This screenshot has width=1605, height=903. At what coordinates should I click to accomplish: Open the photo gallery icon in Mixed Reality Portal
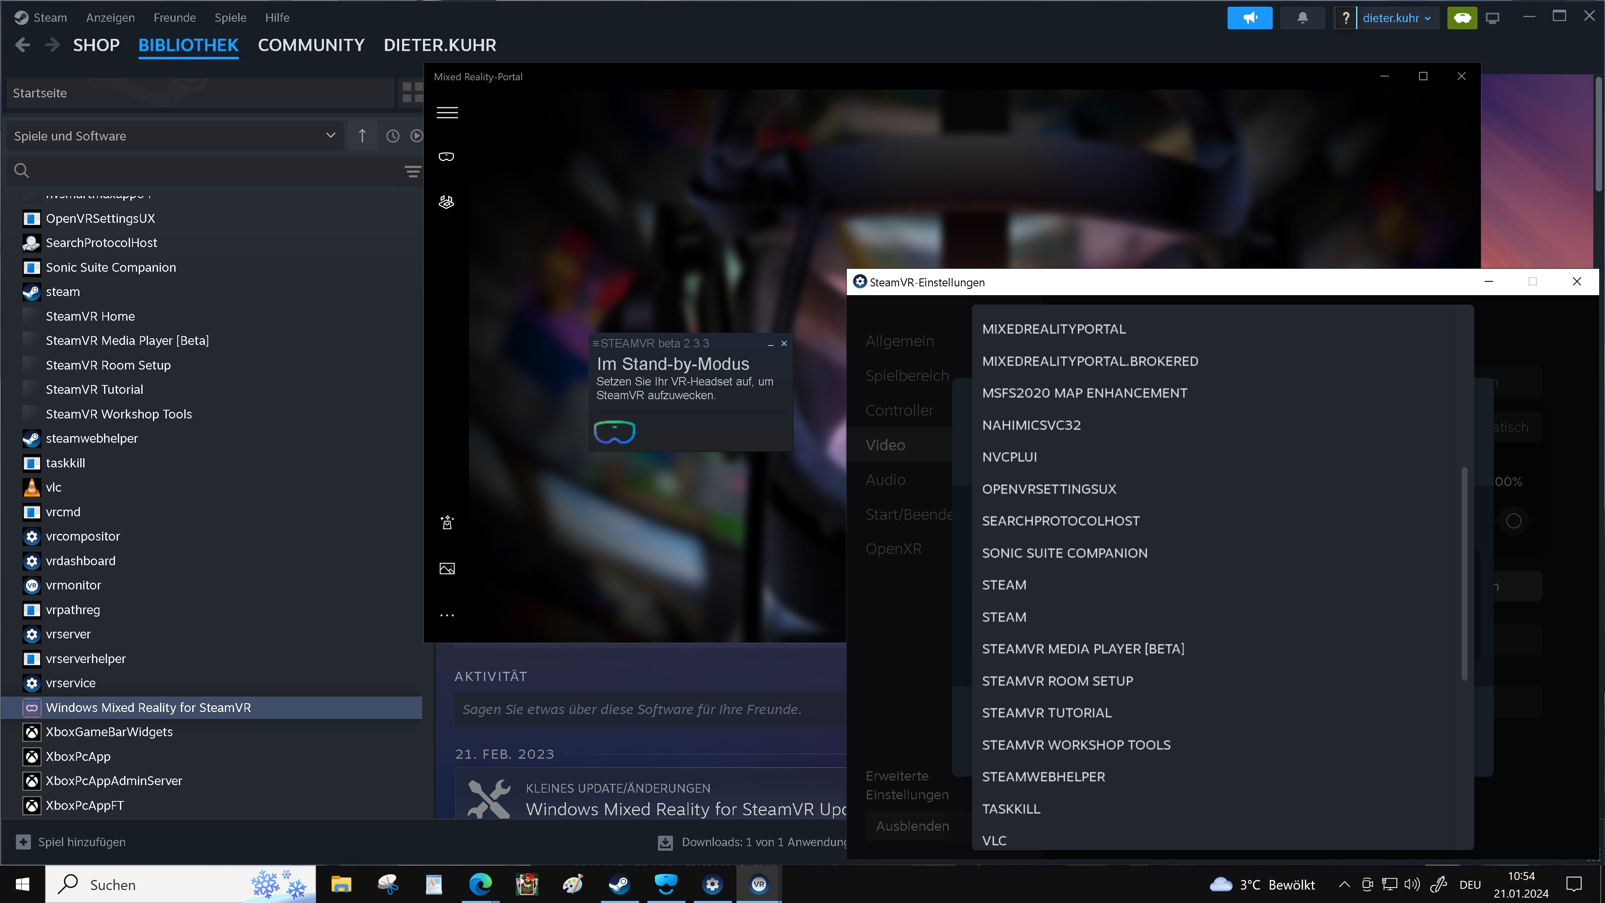point(447,569)
